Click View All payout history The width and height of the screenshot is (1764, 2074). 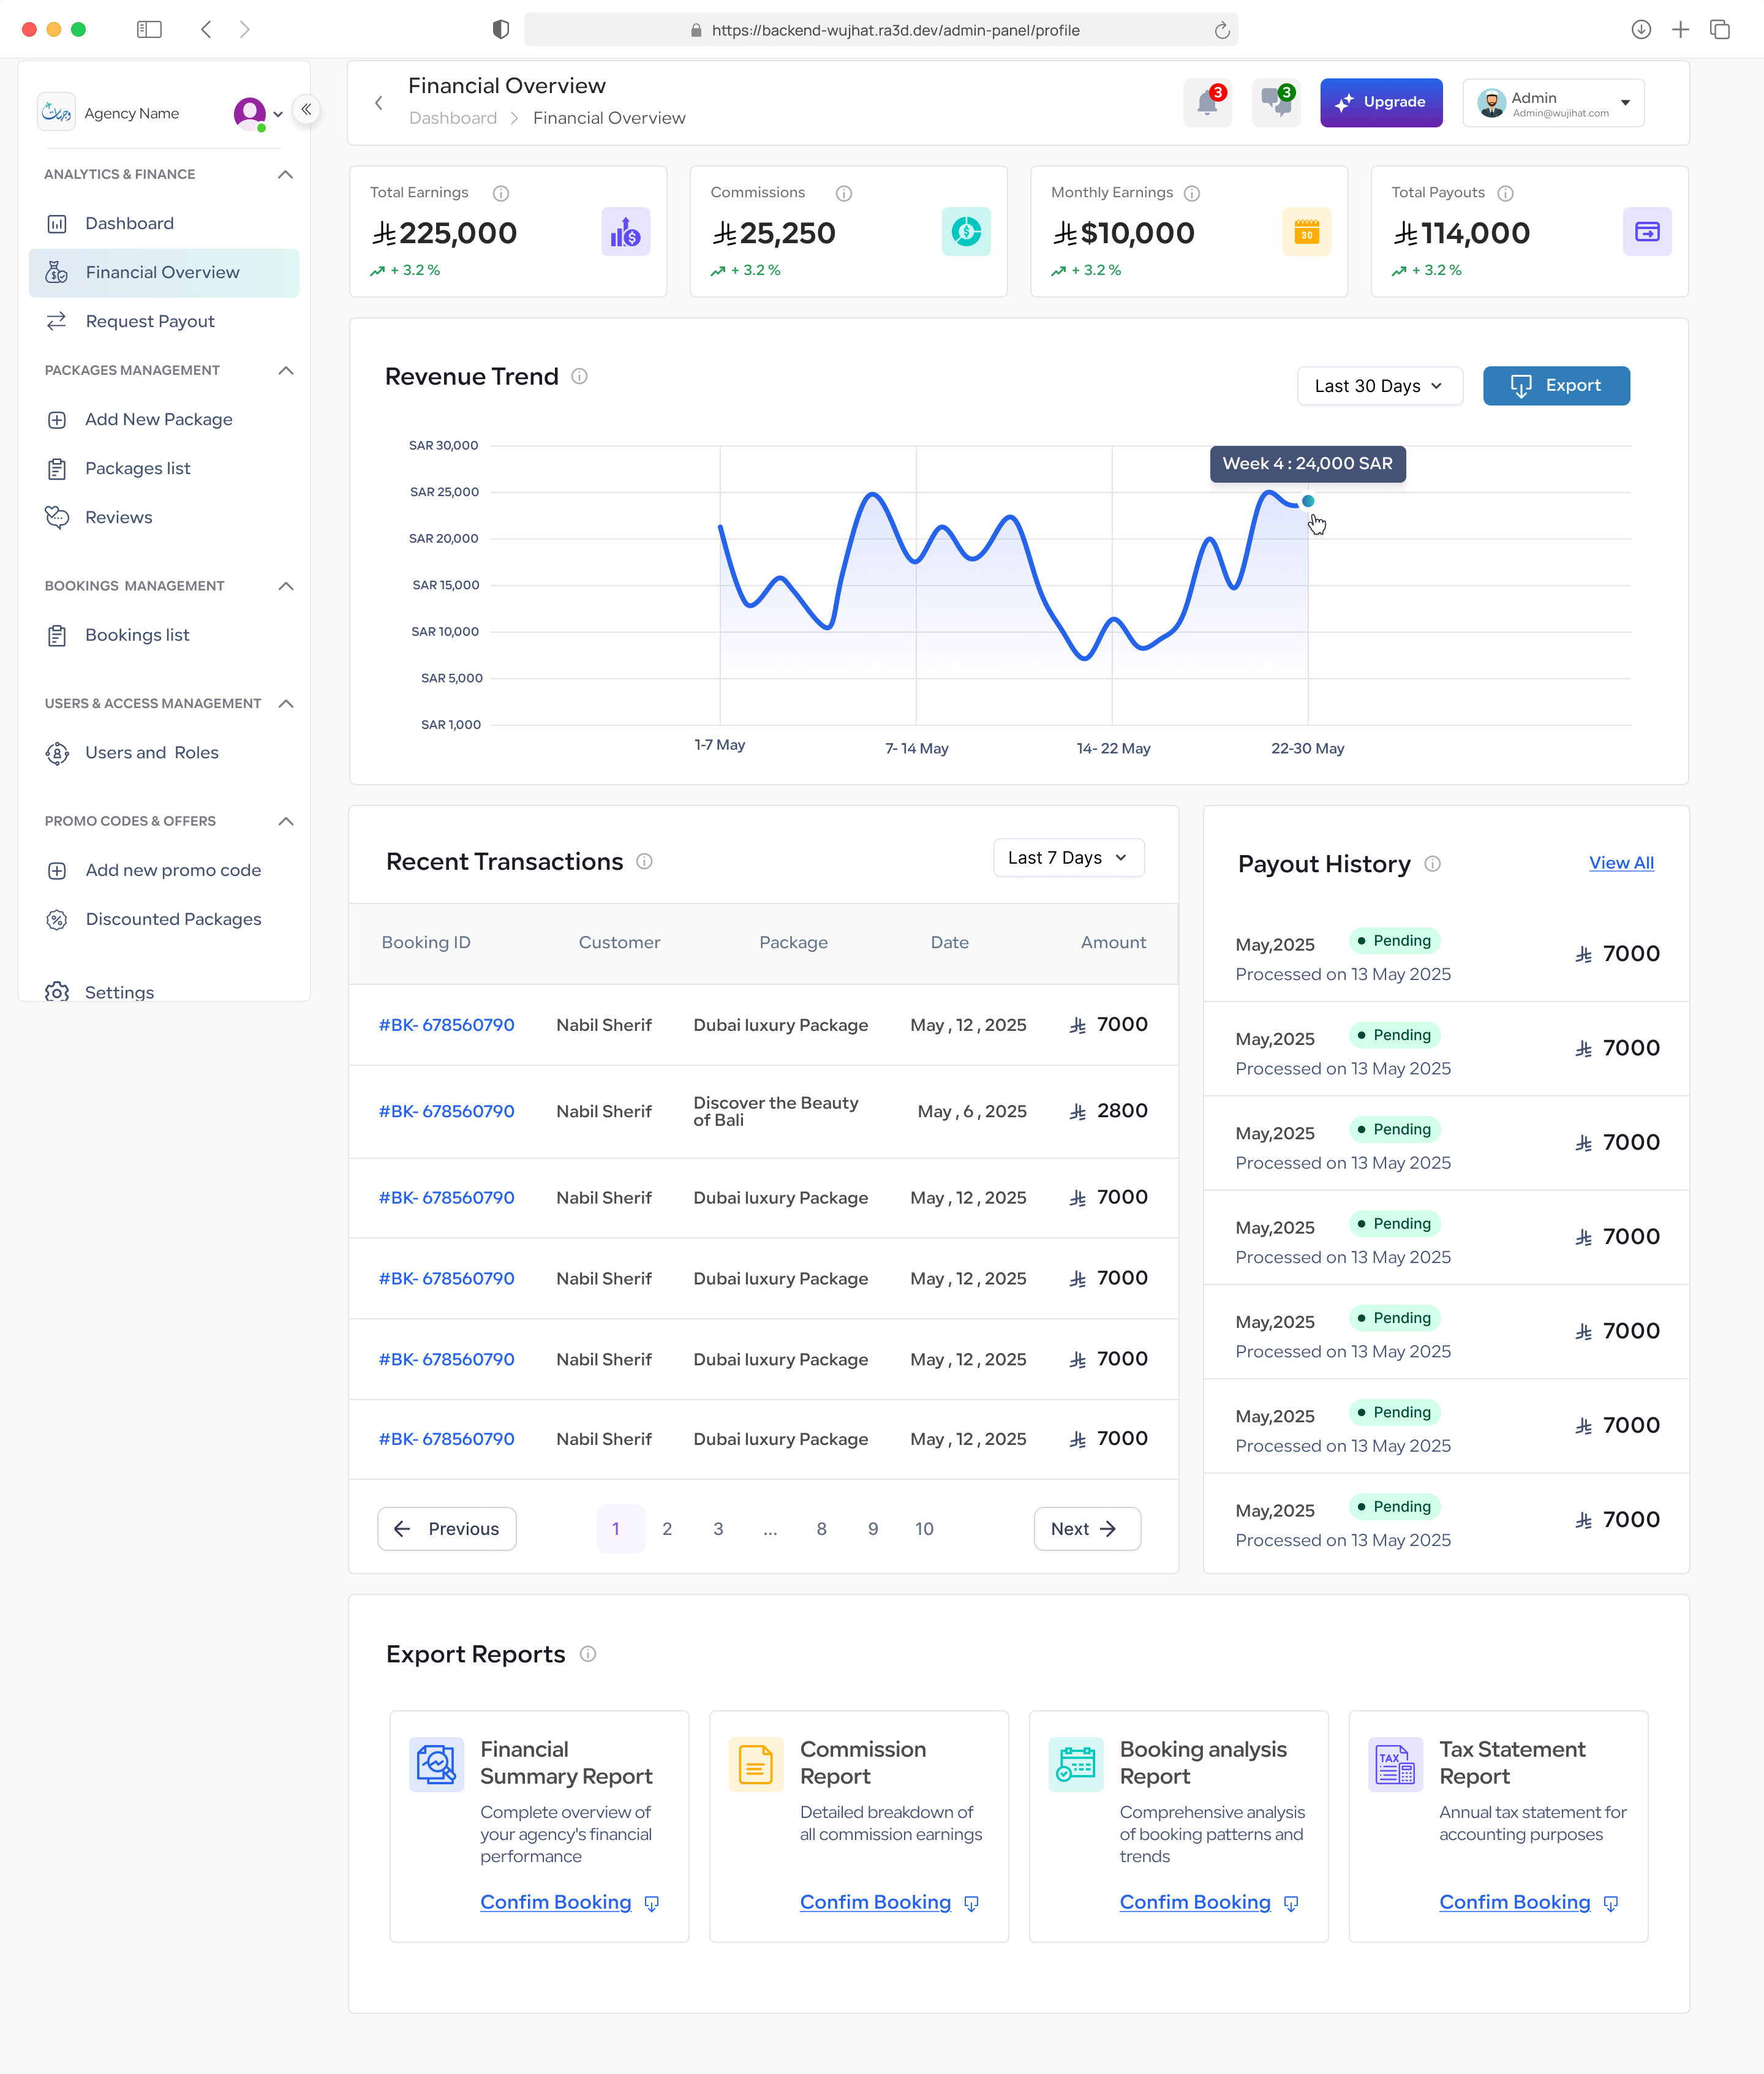click(1621, 863)
